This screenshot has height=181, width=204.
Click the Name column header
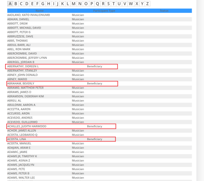point(40,11)
